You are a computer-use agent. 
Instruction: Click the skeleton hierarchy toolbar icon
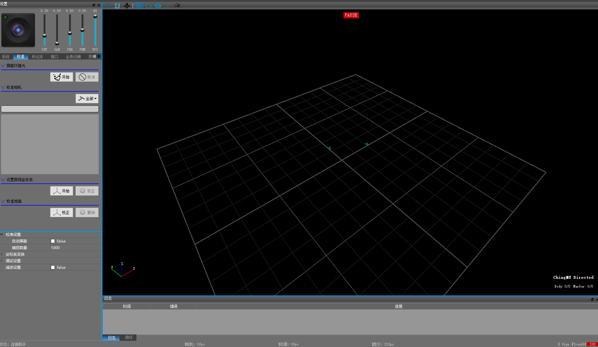click(x=127, y=6)
